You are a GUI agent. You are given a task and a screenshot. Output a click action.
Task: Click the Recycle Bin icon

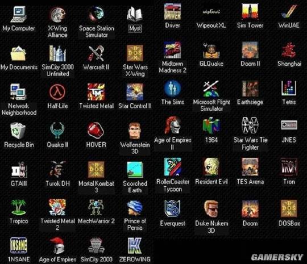pyautogui.click(x=18, y=131)
